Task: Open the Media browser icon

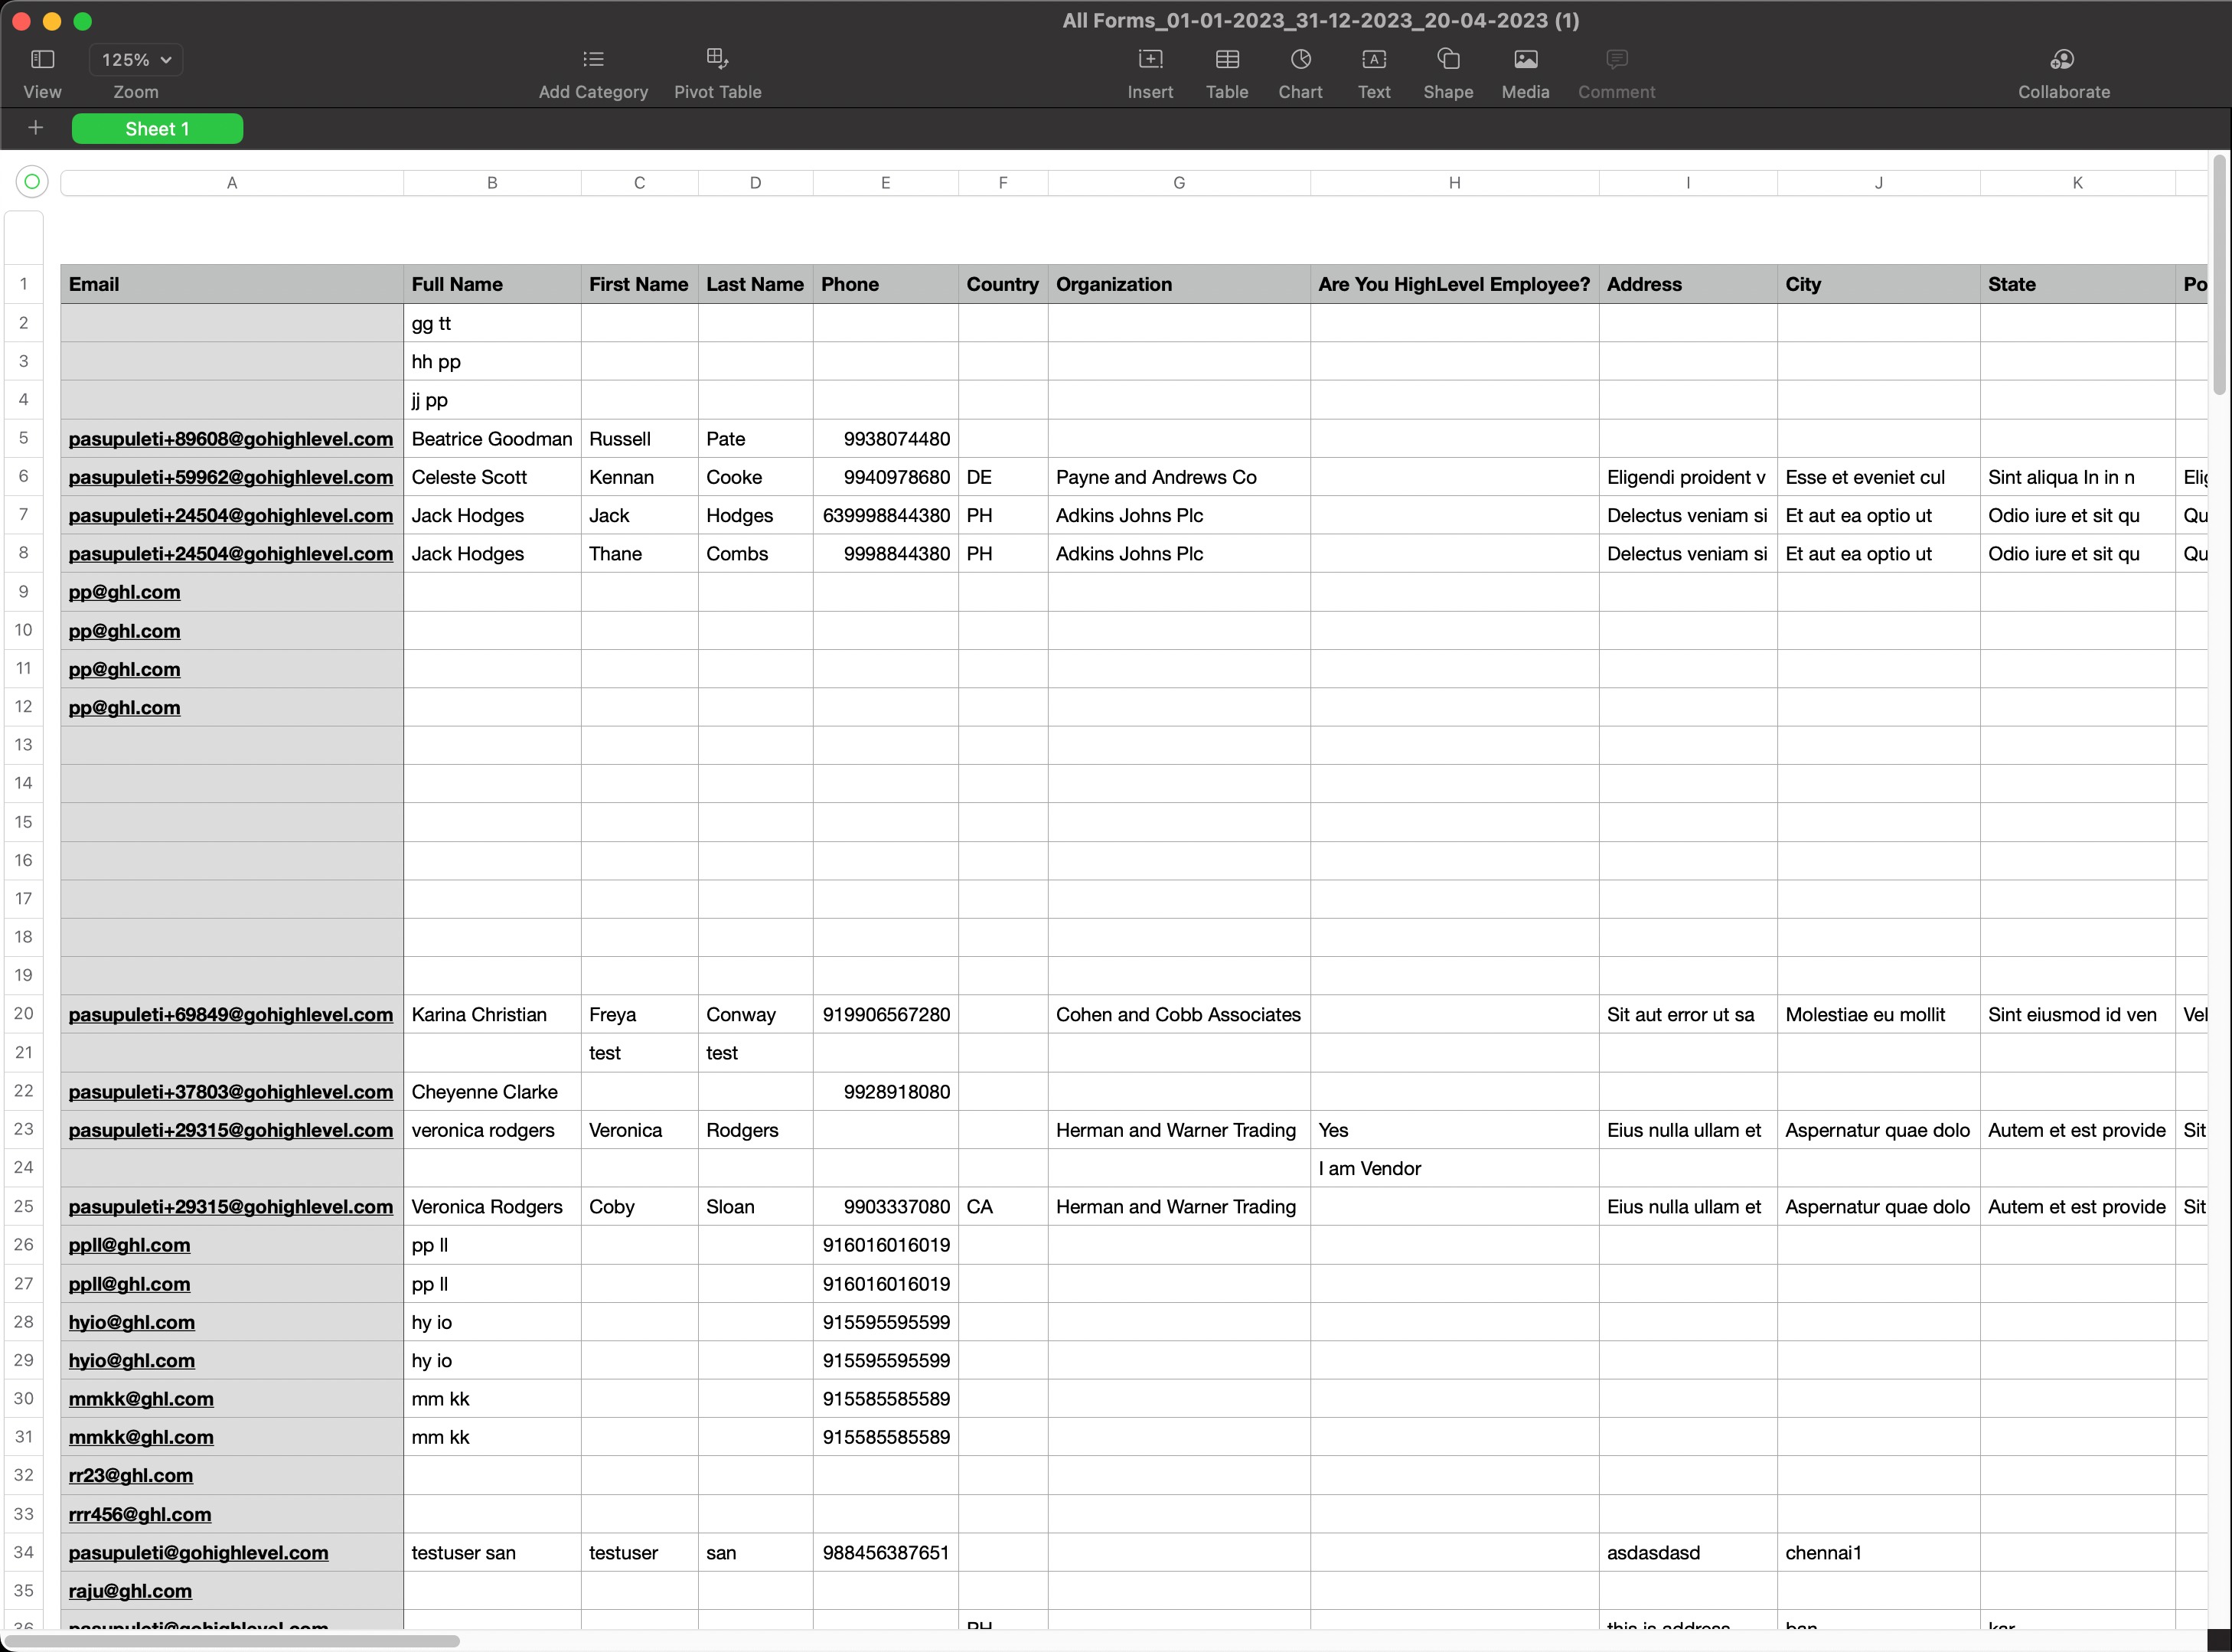Action: 1525,60
